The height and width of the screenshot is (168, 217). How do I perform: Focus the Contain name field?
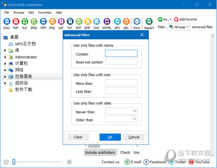[121, 53]
